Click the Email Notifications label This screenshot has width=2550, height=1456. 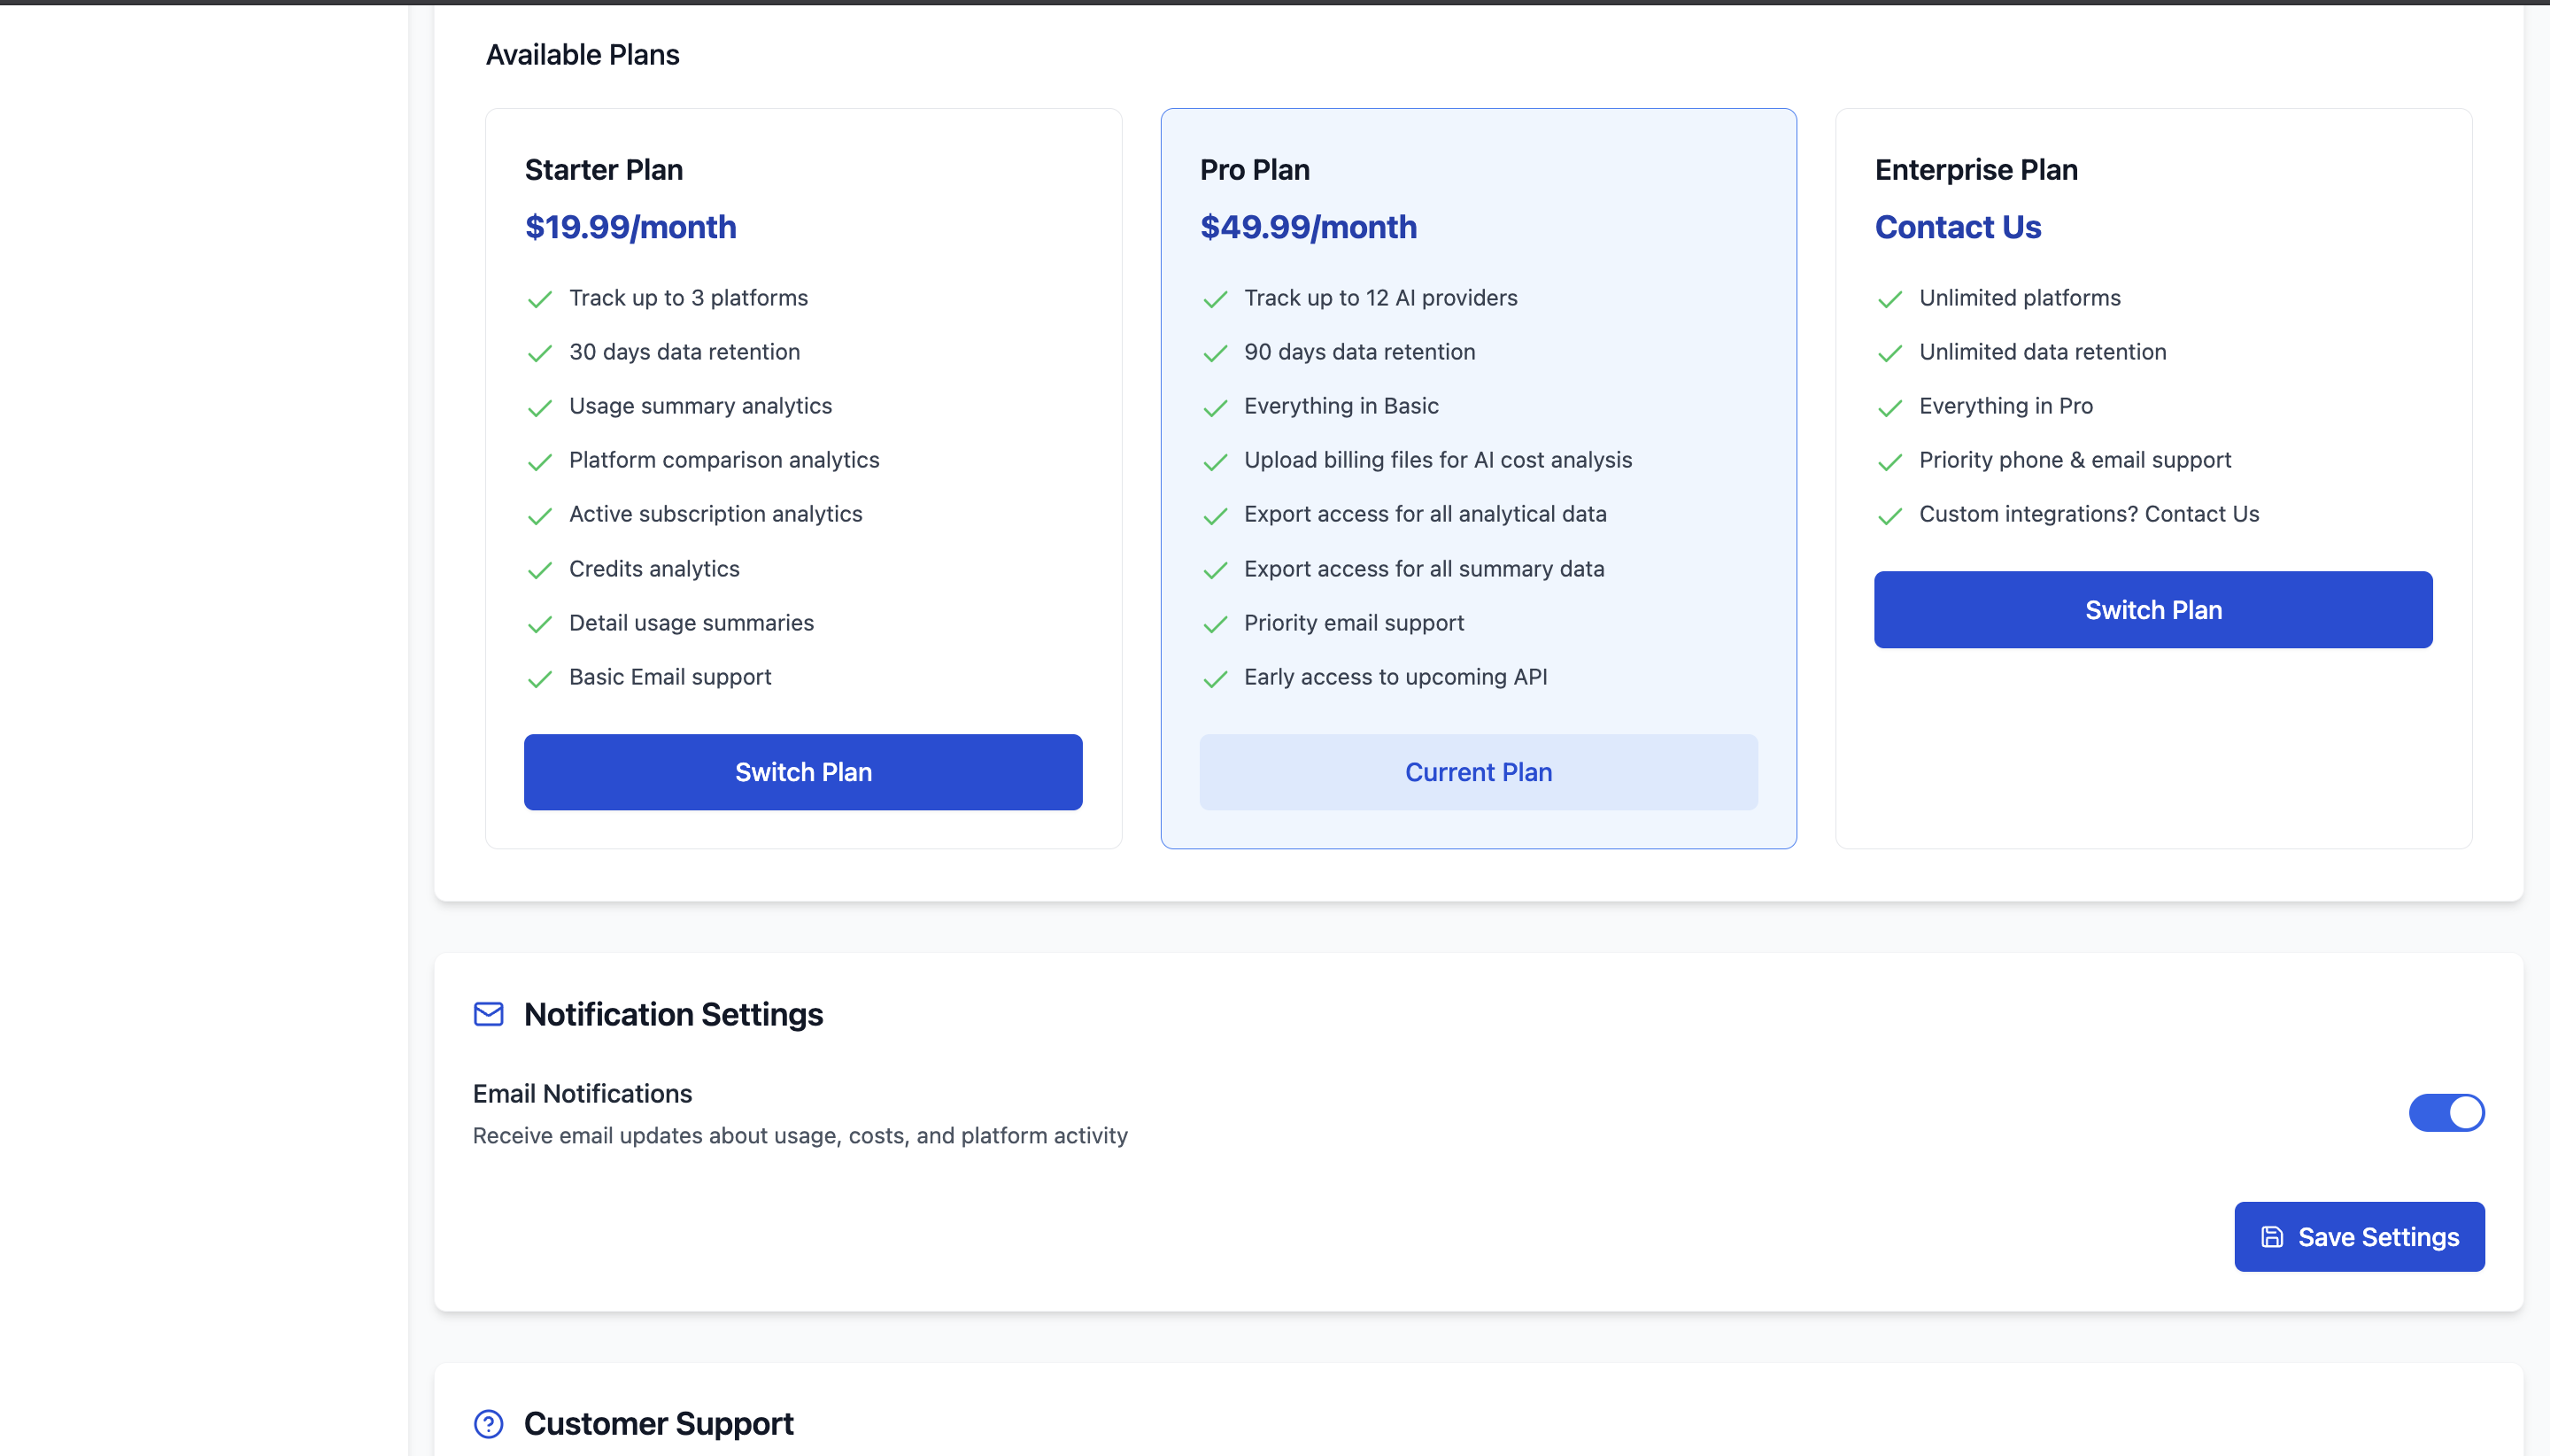[583, 1093]
